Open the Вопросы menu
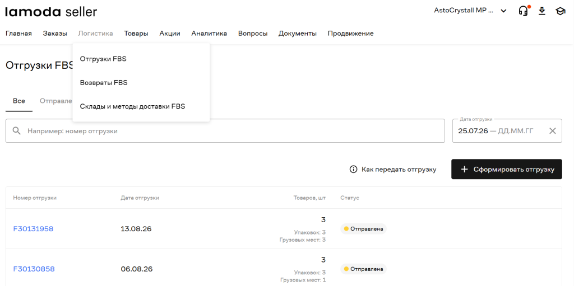Image resolution: width=574 pixels, height=286 pixels. click(253, 34)
